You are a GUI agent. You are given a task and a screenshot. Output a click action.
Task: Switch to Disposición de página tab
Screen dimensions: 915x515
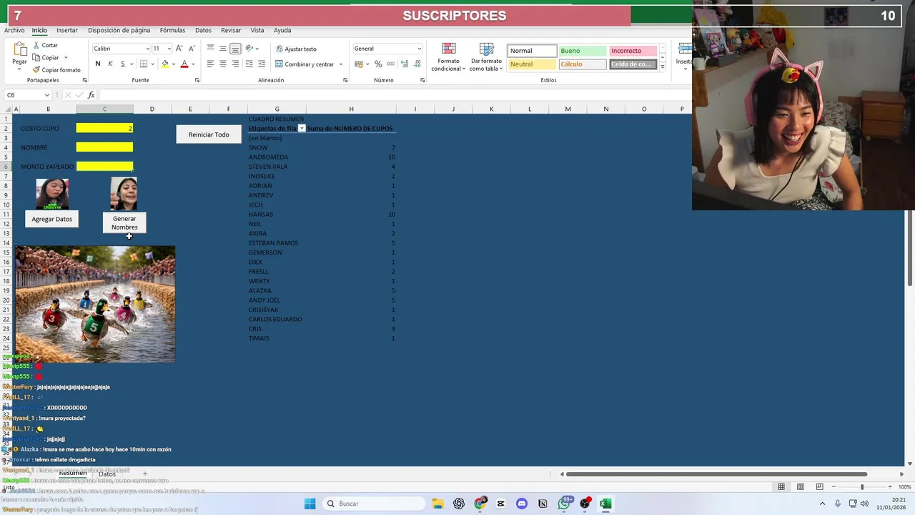(119, 30)
